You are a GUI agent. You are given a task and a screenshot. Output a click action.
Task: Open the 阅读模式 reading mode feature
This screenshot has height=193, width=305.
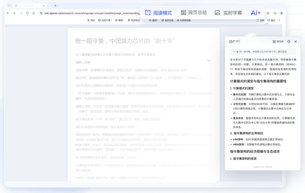pos(158,13)
